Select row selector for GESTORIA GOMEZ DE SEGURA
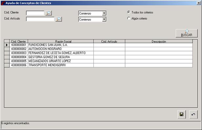Viewport: 202px width, 130px height. click(7, 57)
